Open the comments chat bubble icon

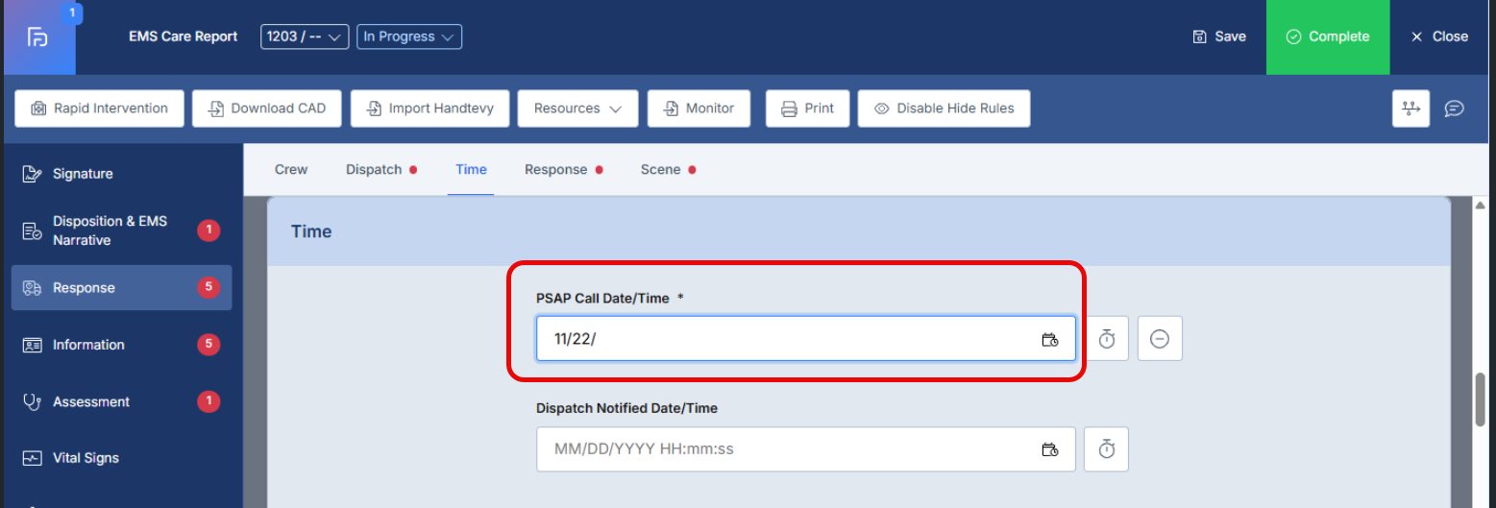click(x=1455, y=109)
